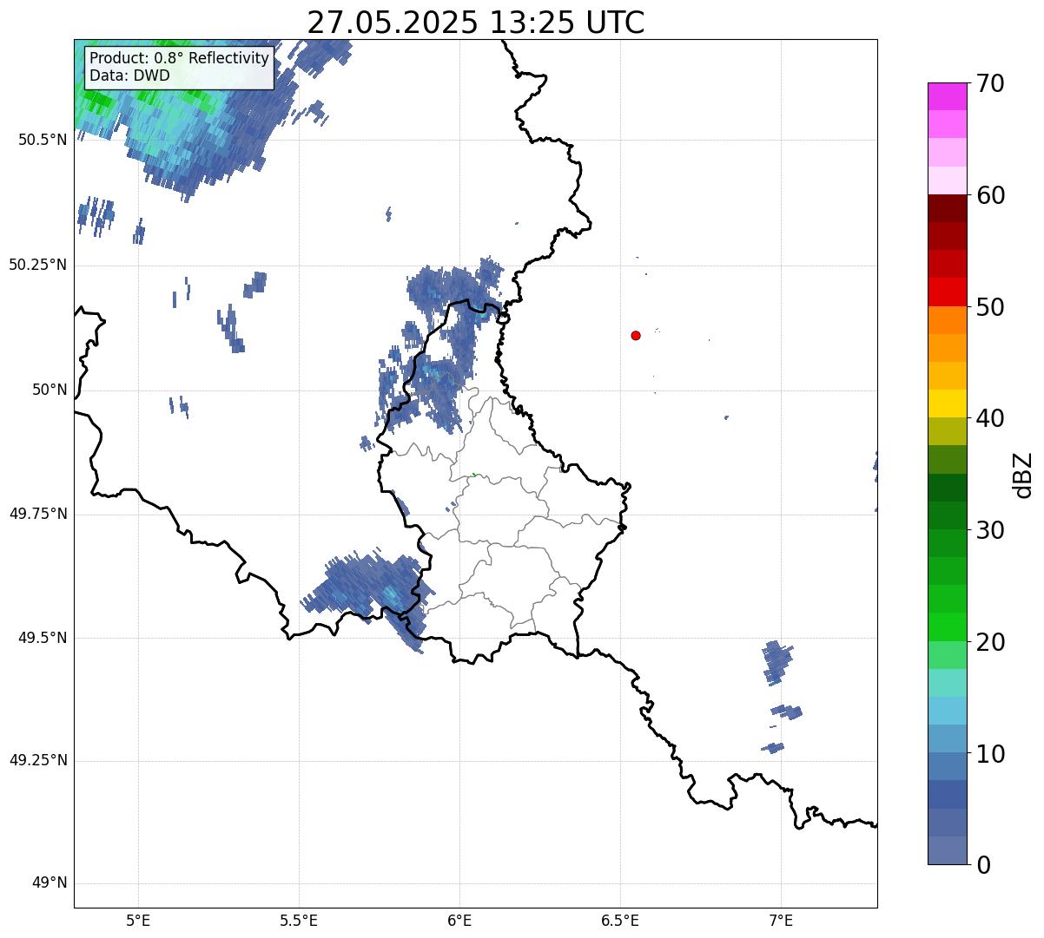Viewport: 1044px width, 938px height.
Task: Click the red station marker dot
Action: pyautogui.click(x=636, y=335)
